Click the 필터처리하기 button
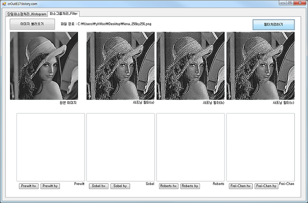This screenshot has height=203, width=308. (273, 24)
